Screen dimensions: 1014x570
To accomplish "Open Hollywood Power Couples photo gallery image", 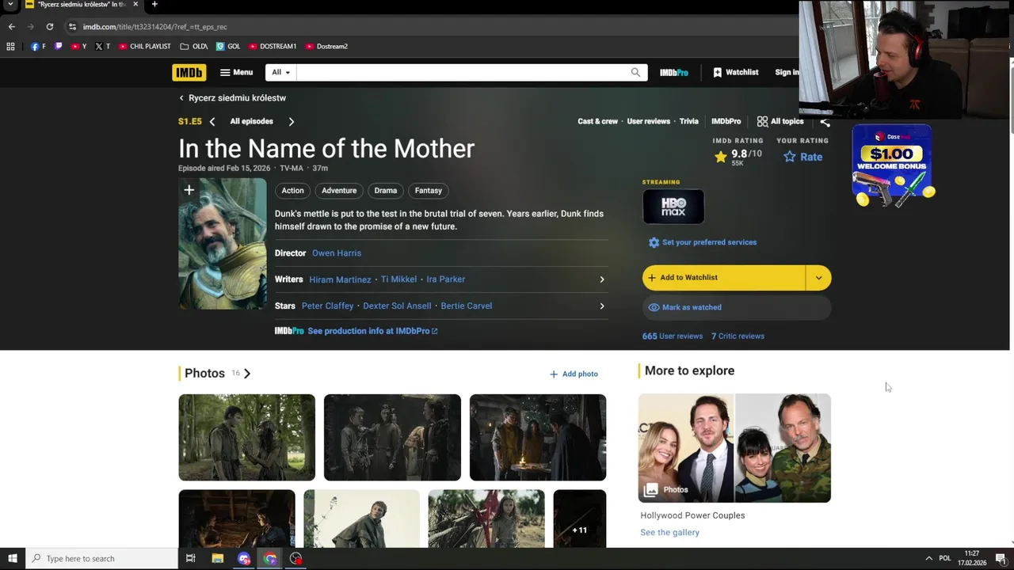I will tap(734, 448).
